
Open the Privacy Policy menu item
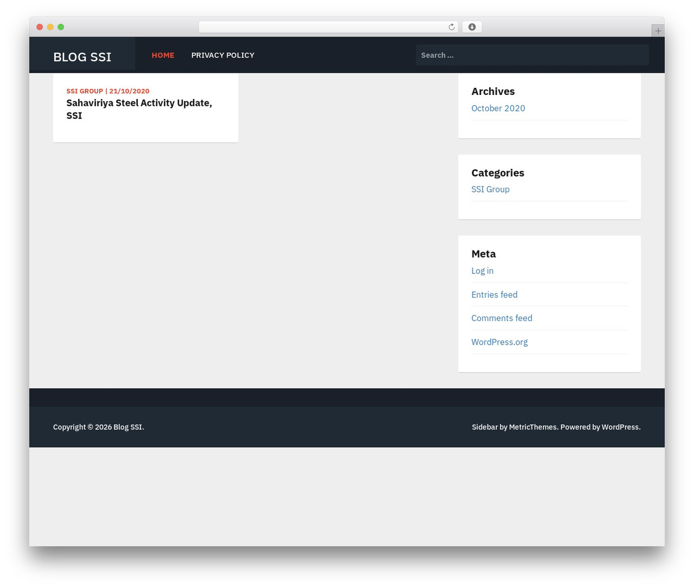click(223, 55)
